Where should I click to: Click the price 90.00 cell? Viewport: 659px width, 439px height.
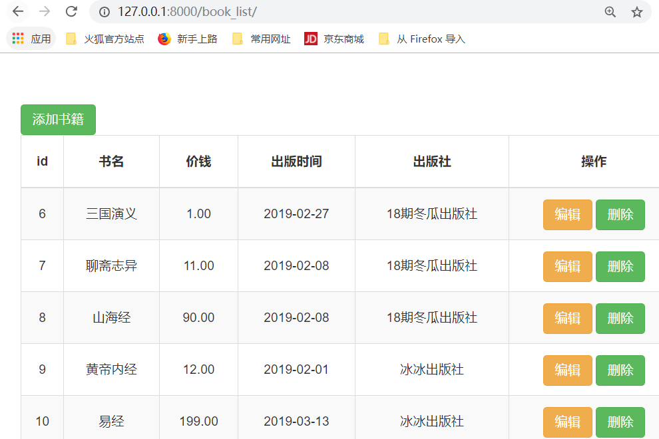(199, 317)
